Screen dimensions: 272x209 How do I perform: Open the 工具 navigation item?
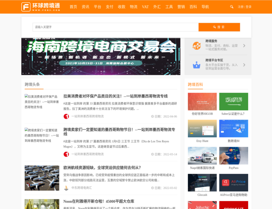[x=169, y=7]
